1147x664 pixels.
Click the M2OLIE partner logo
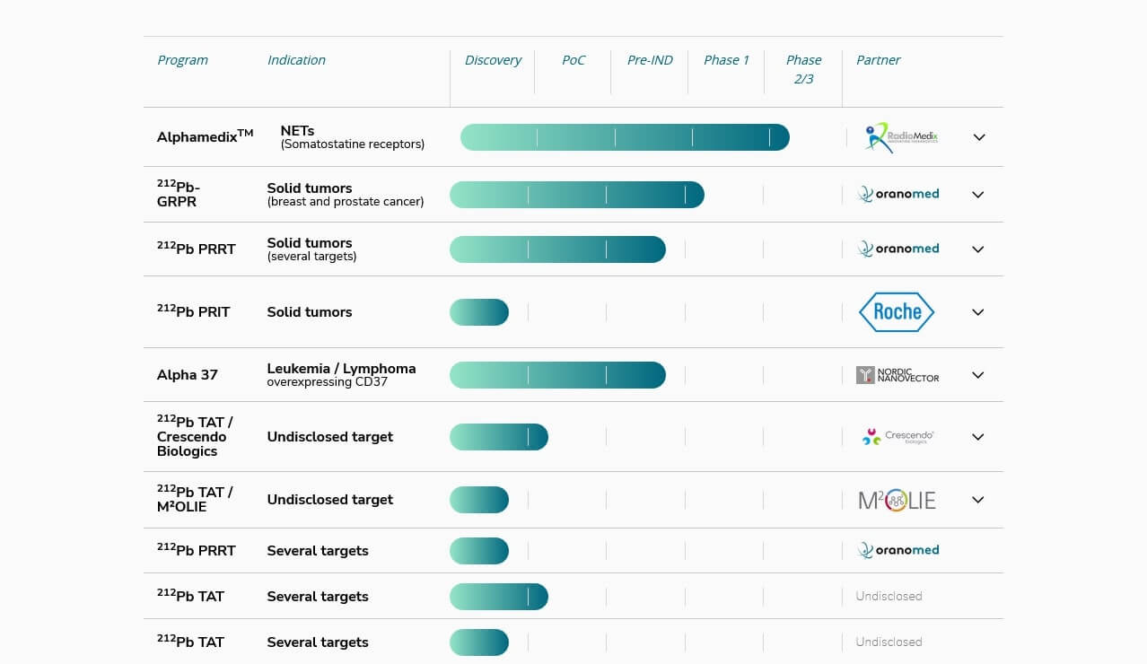897,500
